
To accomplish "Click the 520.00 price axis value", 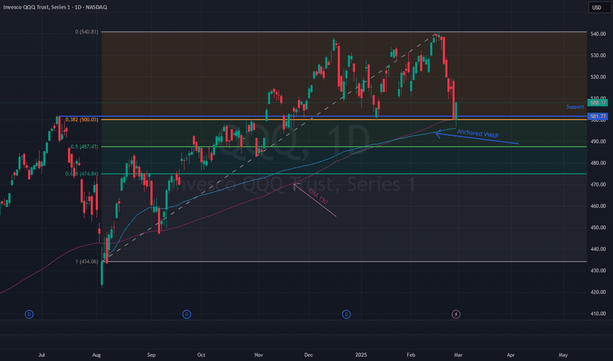I will 598,77.
